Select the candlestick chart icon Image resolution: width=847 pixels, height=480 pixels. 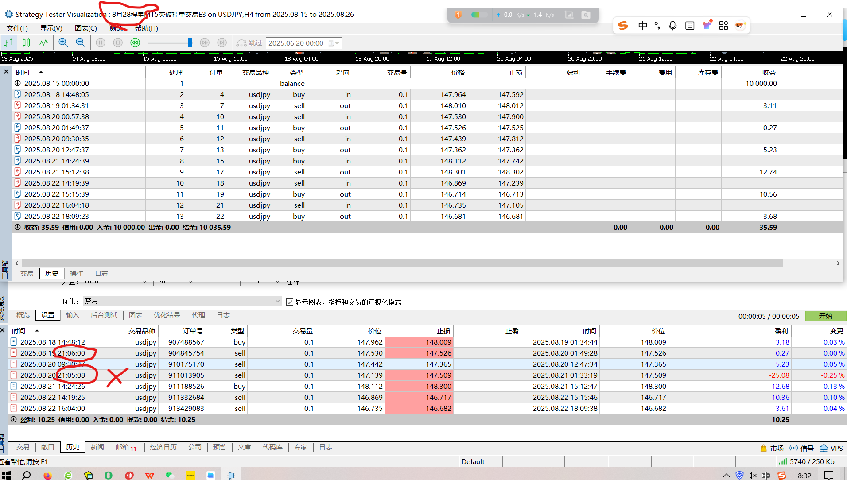pos(26,43)
